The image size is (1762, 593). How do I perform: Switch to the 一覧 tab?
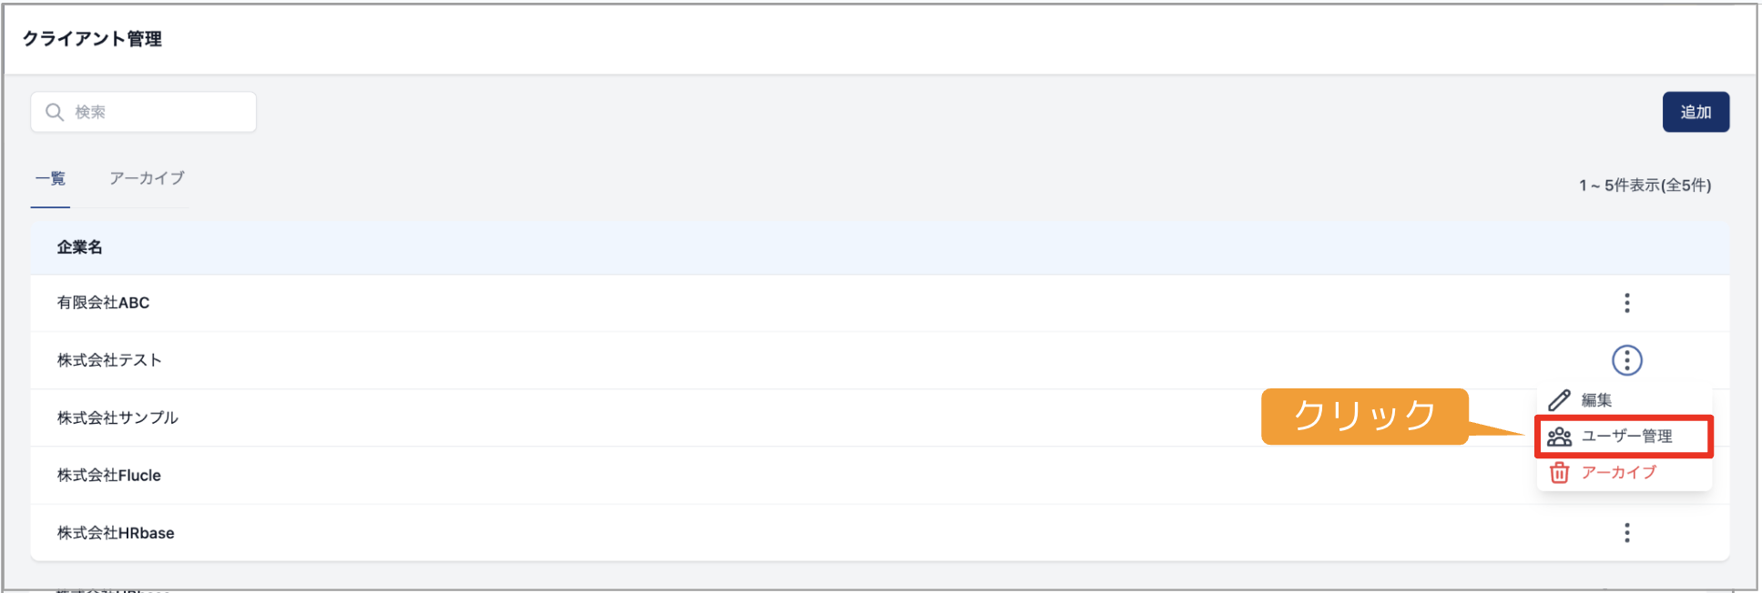pyautogui.click(x=50, y=179)
